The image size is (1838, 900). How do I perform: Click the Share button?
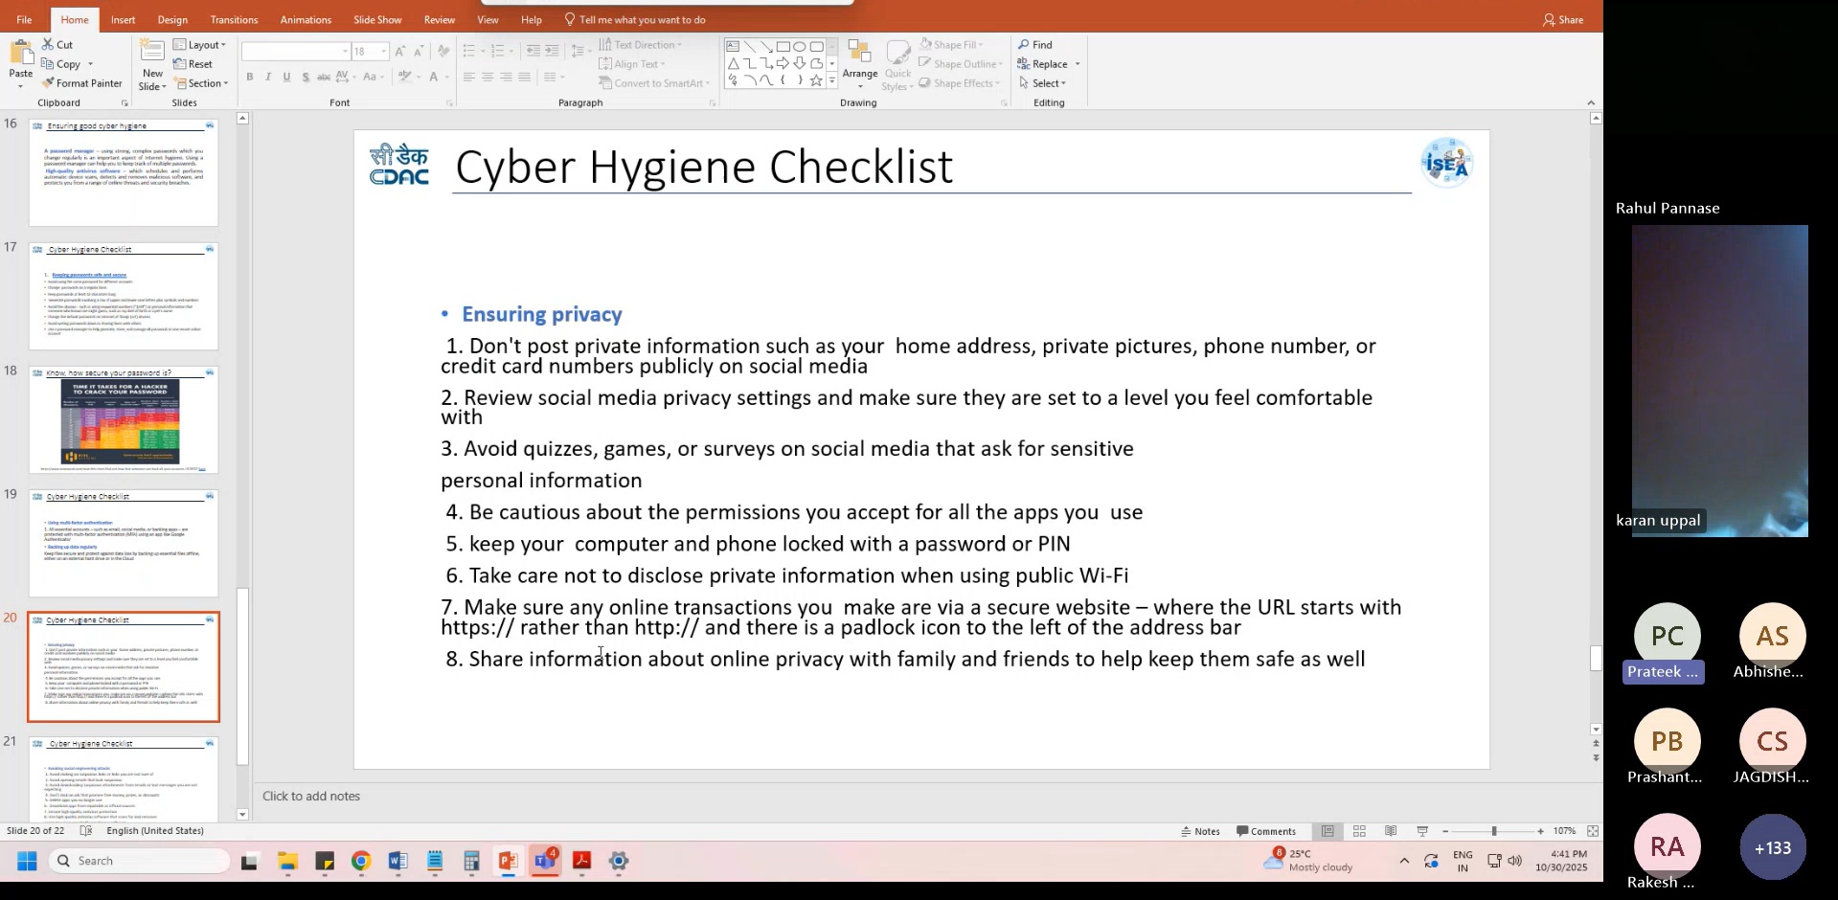point(1562,19)
